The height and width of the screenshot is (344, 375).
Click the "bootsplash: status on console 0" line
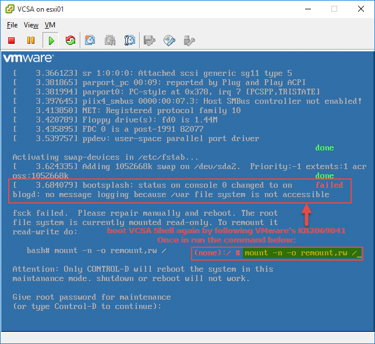point(153,185)
